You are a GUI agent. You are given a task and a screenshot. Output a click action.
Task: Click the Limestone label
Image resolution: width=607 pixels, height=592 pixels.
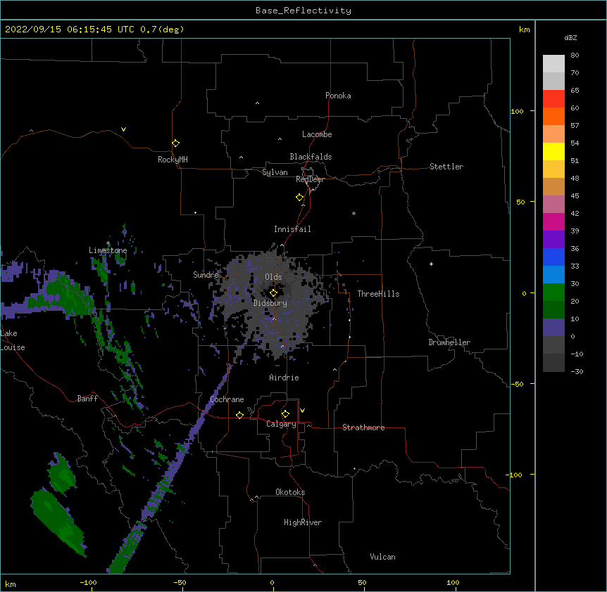pyautogui.click(x=108, y=250)
